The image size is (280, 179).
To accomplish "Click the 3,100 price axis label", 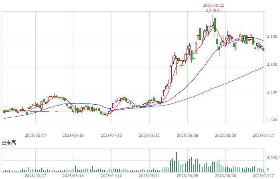I will coord(272,37).
